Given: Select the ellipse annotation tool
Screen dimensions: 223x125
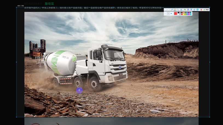Looking at the screenshot, I should [169, 10].
